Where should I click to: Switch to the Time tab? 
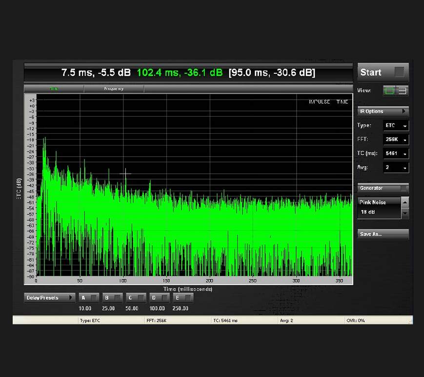(54, 89)
